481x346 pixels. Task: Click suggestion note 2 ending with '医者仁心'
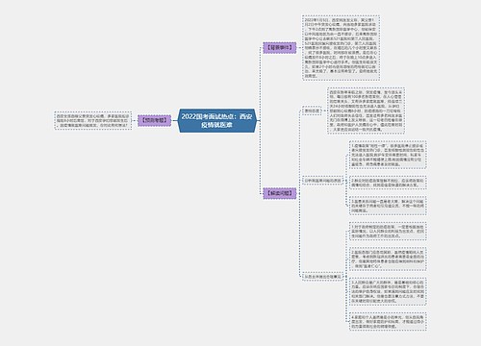[388, 259]
